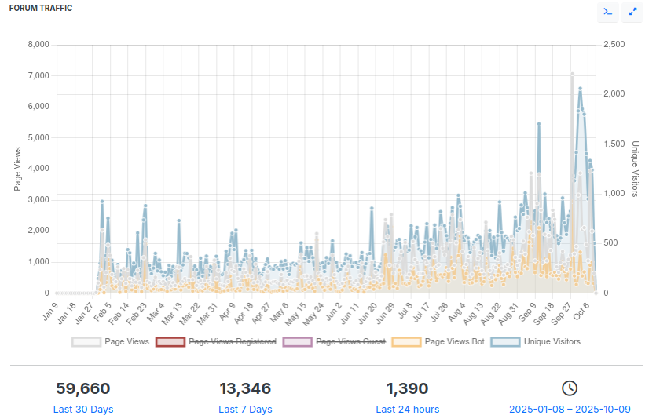This screenshot has width=645, height=419.
Task: Click the gray Page Views color box
Action: point(86,341)
